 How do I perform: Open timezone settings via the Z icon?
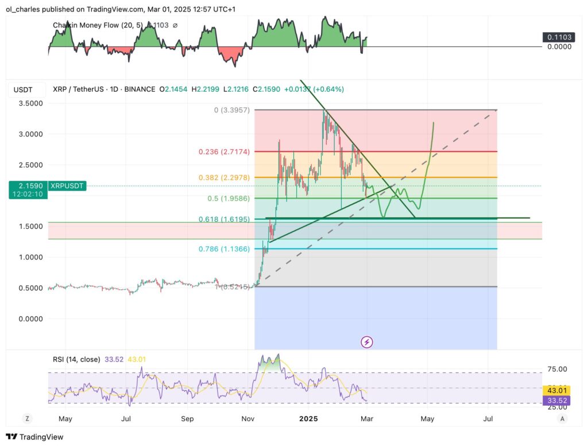[x=27, y=419]
